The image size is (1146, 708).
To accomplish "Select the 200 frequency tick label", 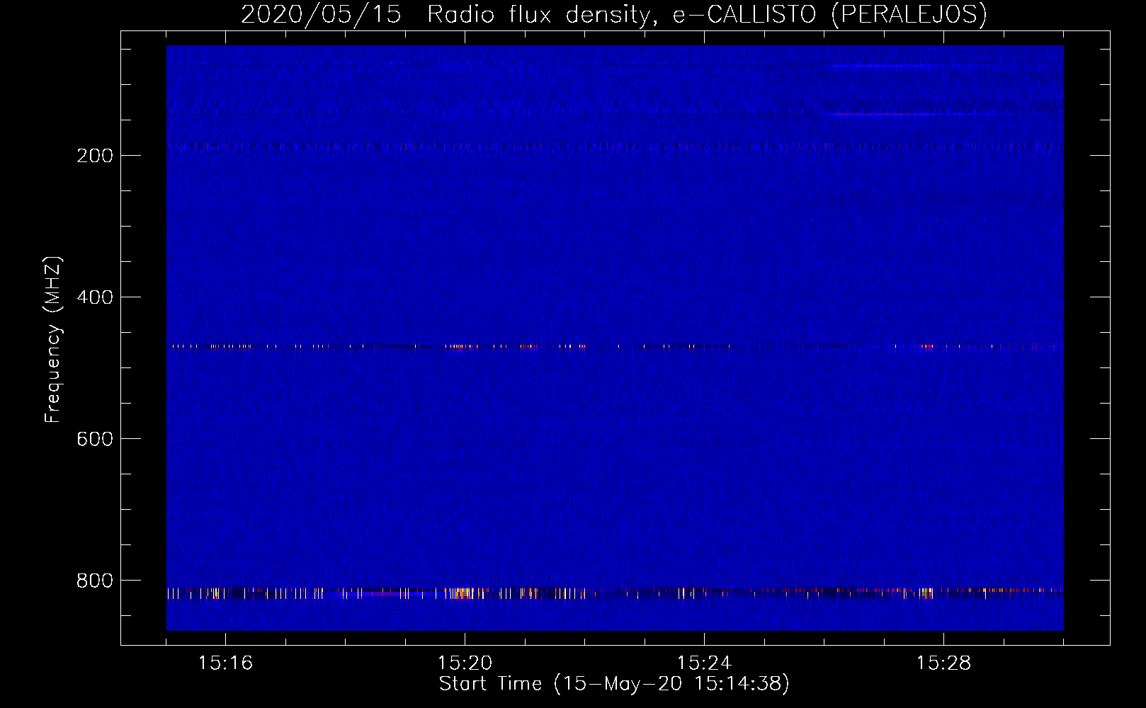I will 95,156.
